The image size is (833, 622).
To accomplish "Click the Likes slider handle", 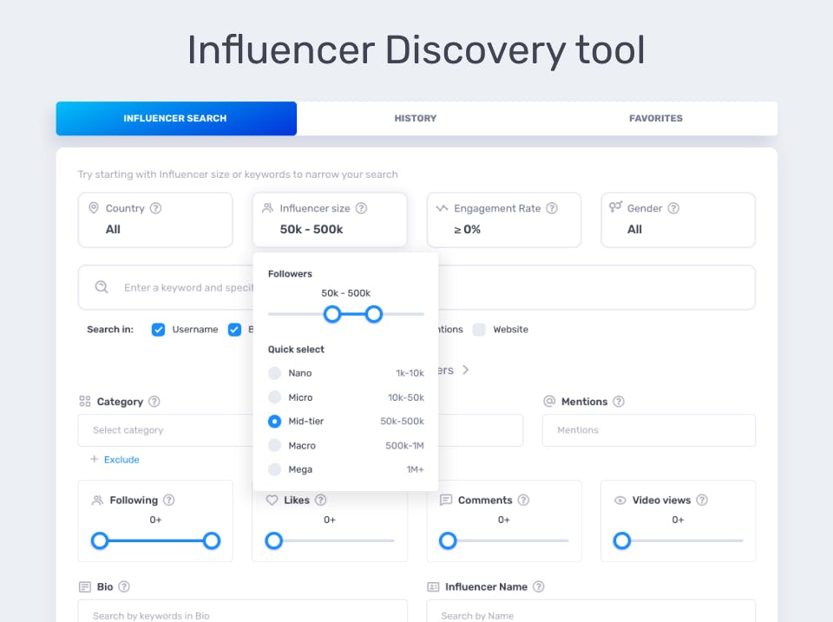I will coord(273,540).
